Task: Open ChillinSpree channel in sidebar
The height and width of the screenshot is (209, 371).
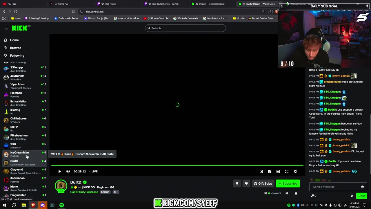Action: tap(25, 120)
